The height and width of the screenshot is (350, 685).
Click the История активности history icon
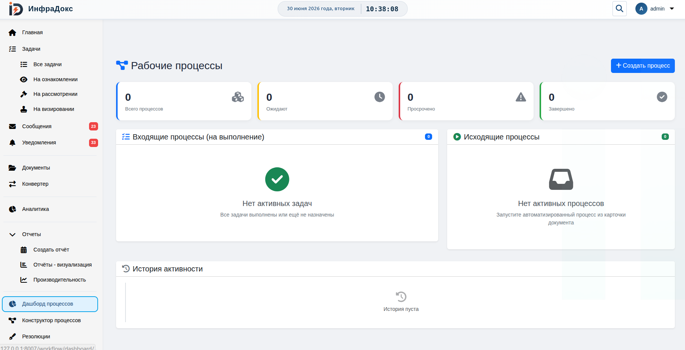click(126, 269)
